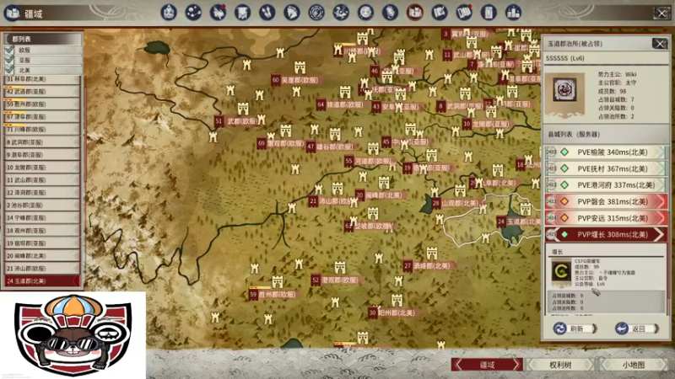This screenshot has height=379, width=675.
Task: Open the feathers icon in top bar
Action: point(267,13)
